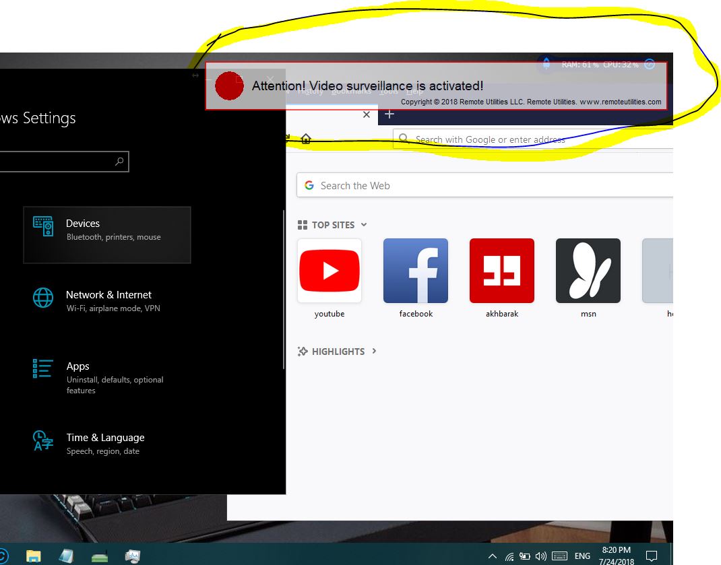Open the akhbarak top site tile

[x=501, y=271]
